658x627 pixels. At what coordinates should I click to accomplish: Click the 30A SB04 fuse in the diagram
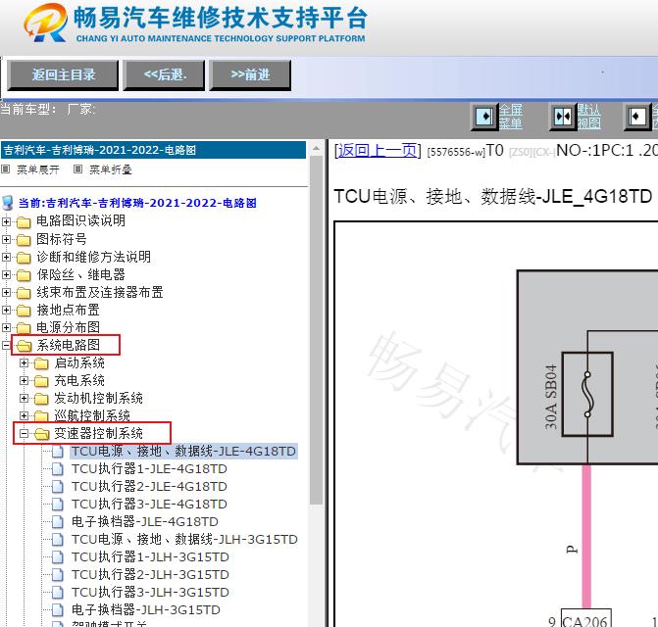[587, 395]
